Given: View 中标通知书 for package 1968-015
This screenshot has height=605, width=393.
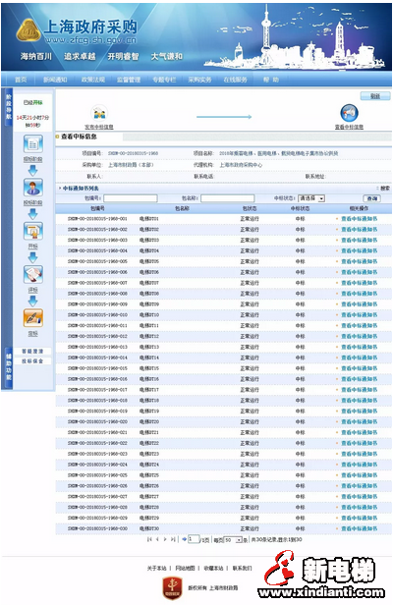Looking at the screenshot, I should 359,368.
